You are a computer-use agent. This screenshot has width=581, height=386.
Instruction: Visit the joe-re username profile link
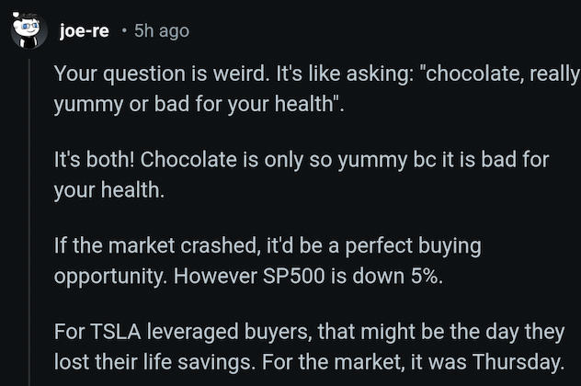(x=84, y=30)
